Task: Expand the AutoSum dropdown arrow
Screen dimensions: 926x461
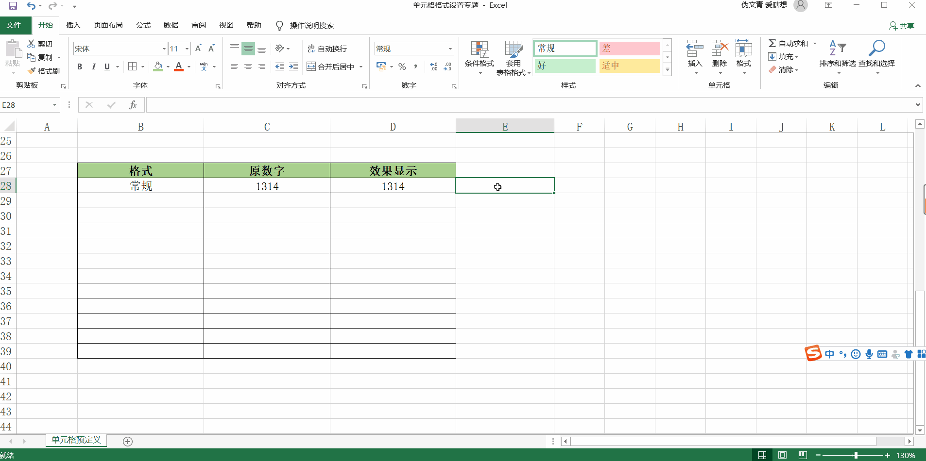Action: (x=815, y=44)
